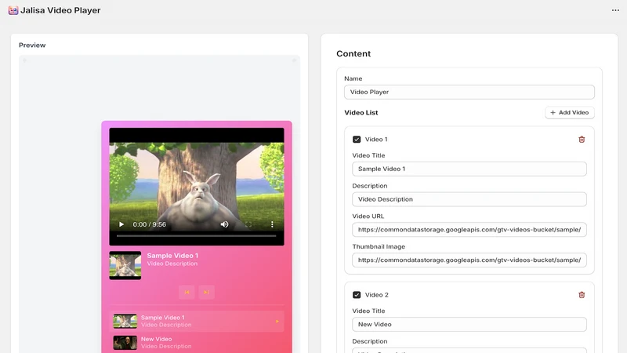Uncheck the Video 1 checkbox

[357, 140]
